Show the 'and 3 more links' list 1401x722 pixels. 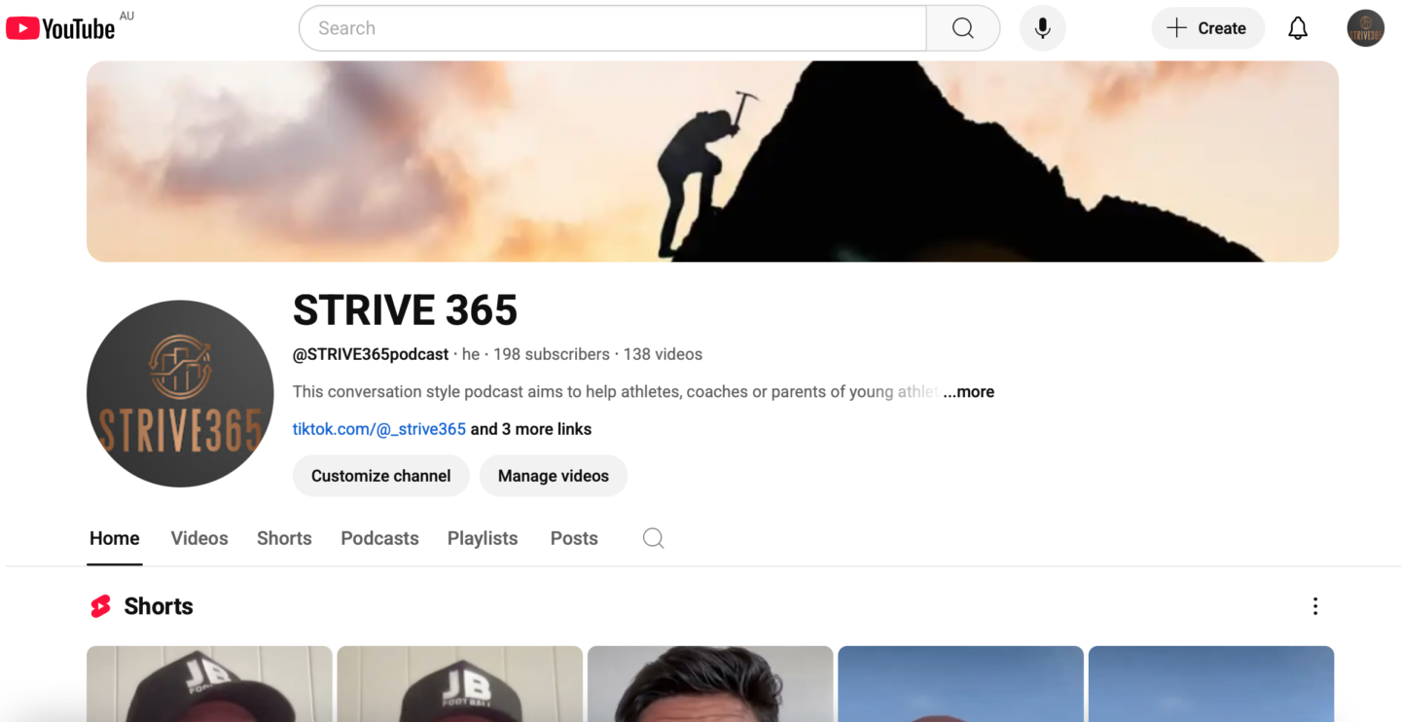(531, 429)
